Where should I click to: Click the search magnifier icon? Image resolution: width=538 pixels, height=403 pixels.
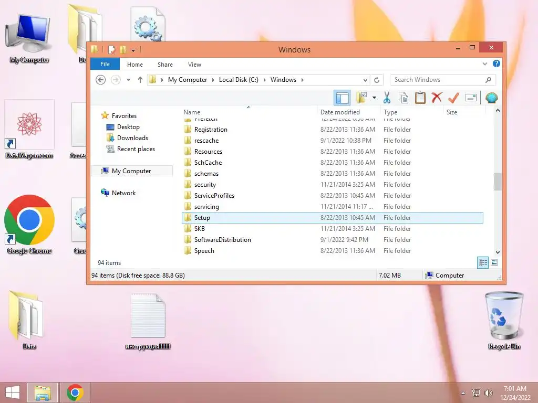point(489,80)
